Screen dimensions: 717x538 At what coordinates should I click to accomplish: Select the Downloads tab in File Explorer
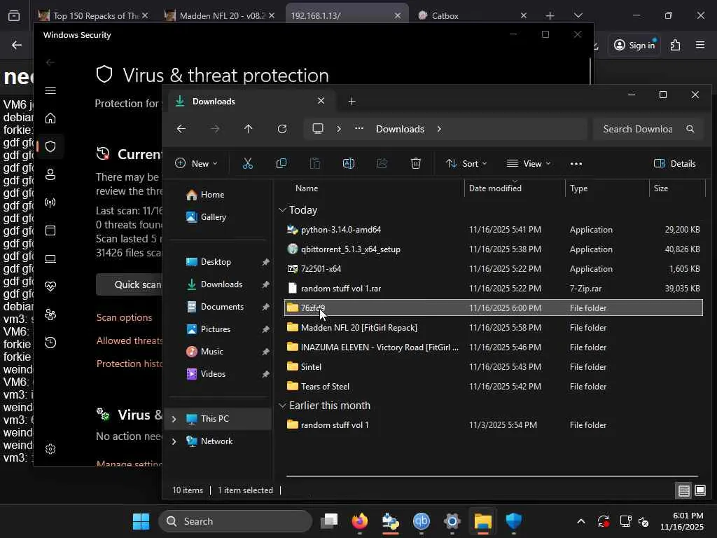251,101
